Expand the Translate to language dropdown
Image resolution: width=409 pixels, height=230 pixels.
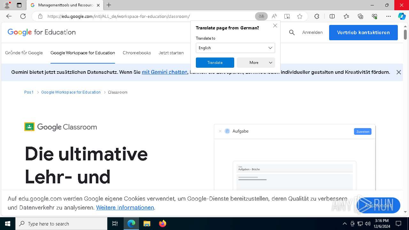235,48
